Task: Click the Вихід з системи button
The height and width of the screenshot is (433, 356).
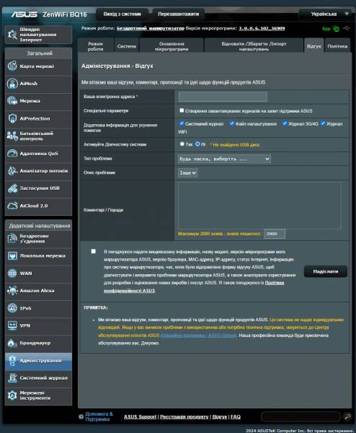Action: pos(123,14)
